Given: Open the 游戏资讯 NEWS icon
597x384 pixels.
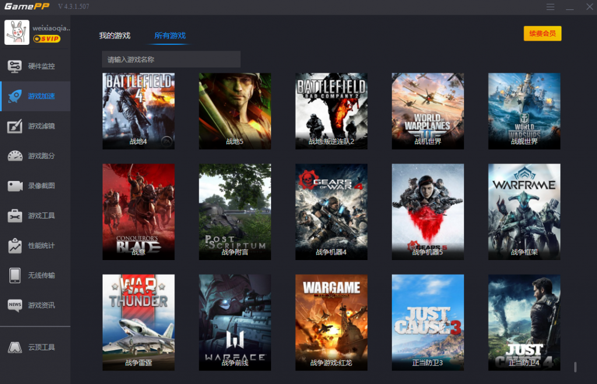Looking at the screenshot, I should (x=15, y=305).
